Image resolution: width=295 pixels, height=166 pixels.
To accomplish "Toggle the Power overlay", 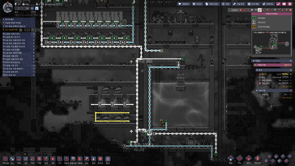I will pyautogui.click(x=245, y=10).
